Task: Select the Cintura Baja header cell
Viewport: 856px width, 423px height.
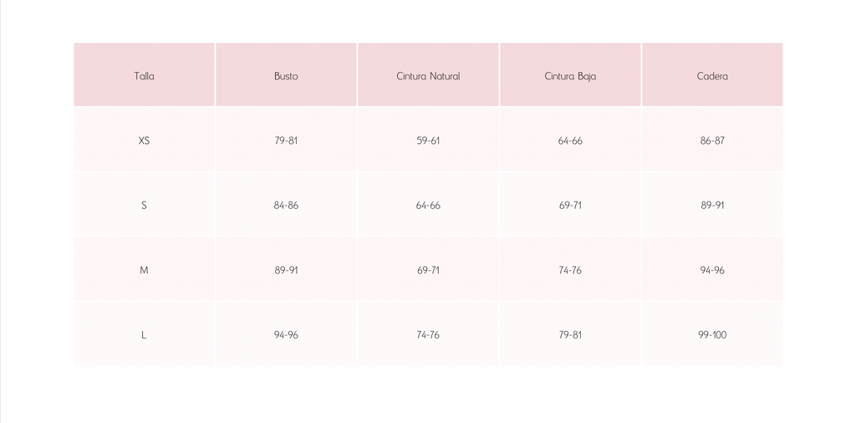Action: [x=570, y=76]
